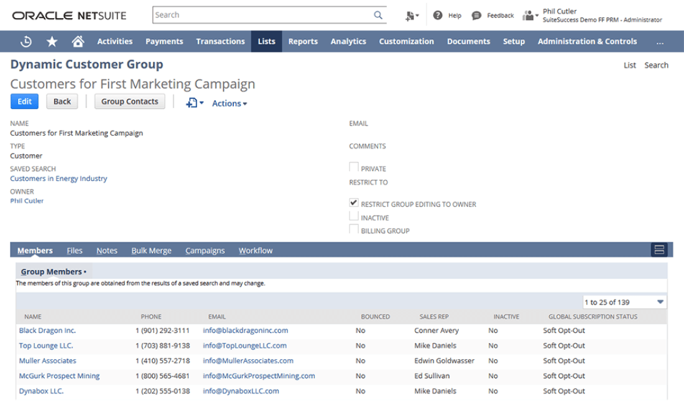Screen dimensions: 684x401
Task: Check the Private checkbox
Action: tap(354, 167)
